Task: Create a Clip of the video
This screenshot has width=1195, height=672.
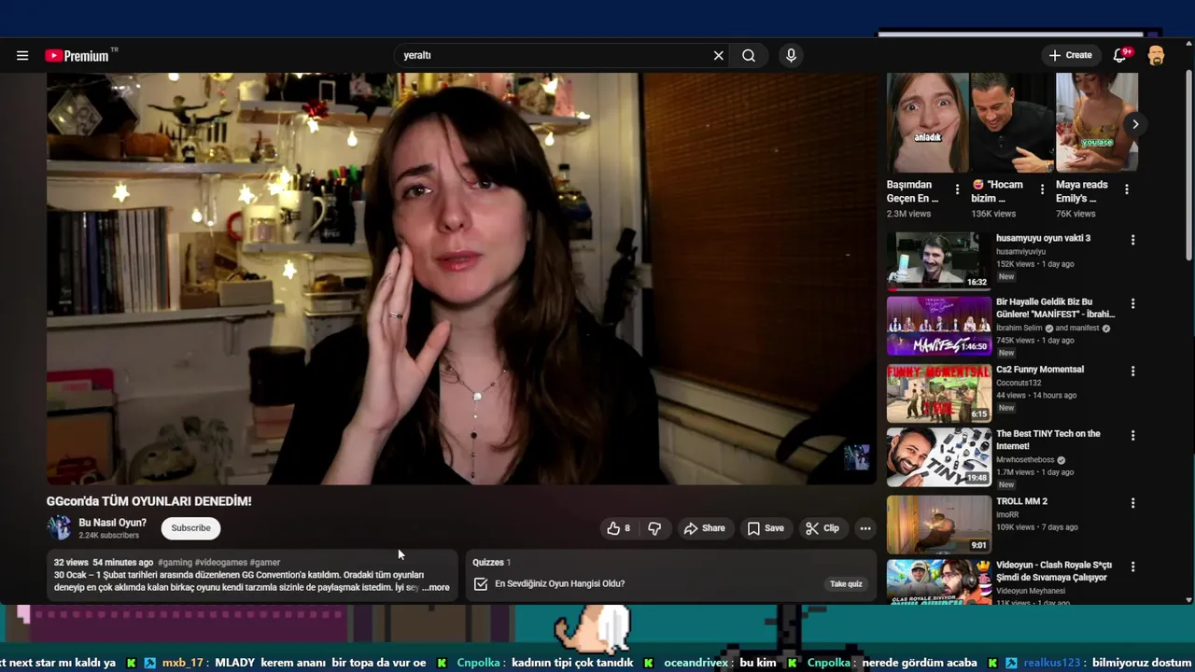Action: (822, 528)
